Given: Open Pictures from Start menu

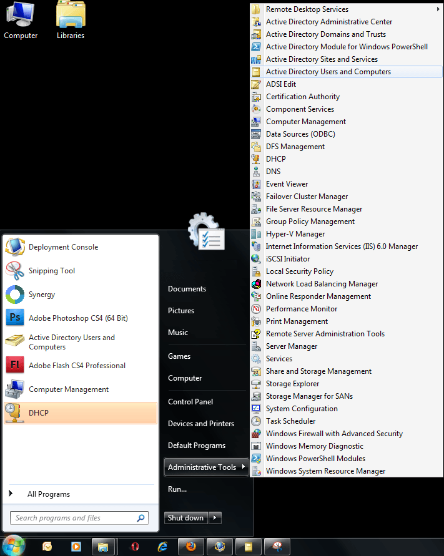Looking at the screenshot, I should pyautogui.click(x=181, y=311).
